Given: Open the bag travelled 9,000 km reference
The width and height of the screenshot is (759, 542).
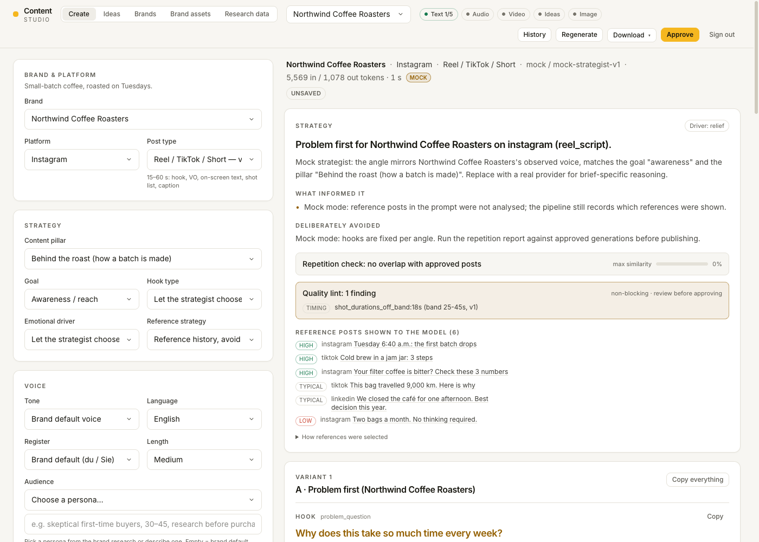Looking at the screenshot, I should [413, 385].
